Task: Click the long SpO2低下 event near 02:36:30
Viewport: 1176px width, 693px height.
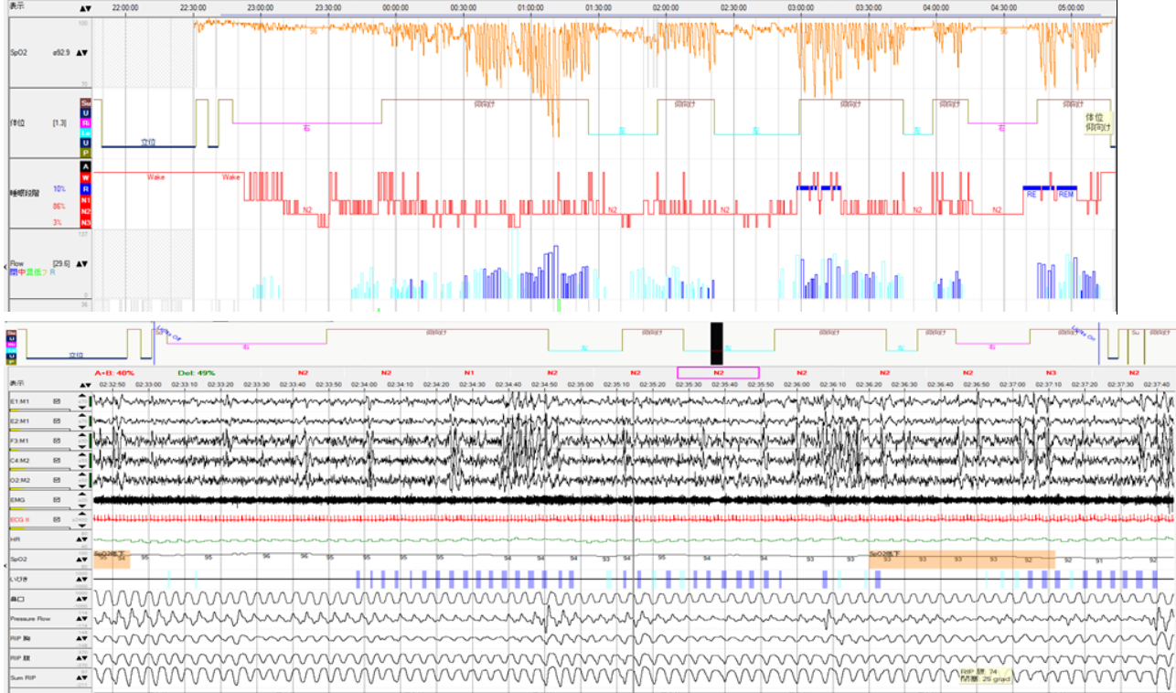Action: (961, 559)
